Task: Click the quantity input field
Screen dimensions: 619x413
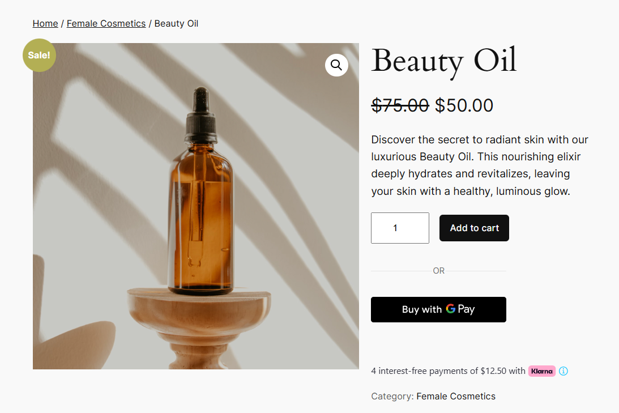Action: (x=400, y=228)
